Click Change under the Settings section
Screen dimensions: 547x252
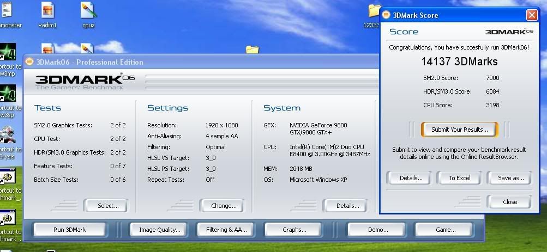223,206
